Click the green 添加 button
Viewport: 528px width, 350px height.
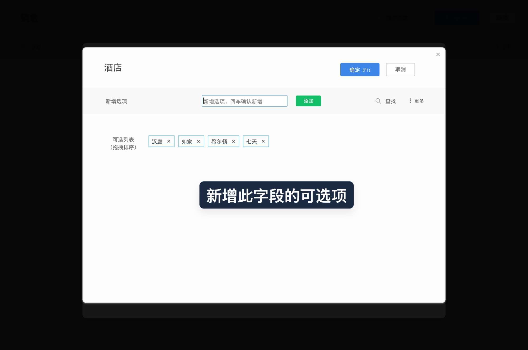(x=308, y=101)
